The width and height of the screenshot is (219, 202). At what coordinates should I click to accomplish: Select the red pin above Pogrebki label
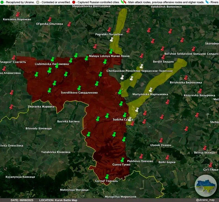point(109,30)
